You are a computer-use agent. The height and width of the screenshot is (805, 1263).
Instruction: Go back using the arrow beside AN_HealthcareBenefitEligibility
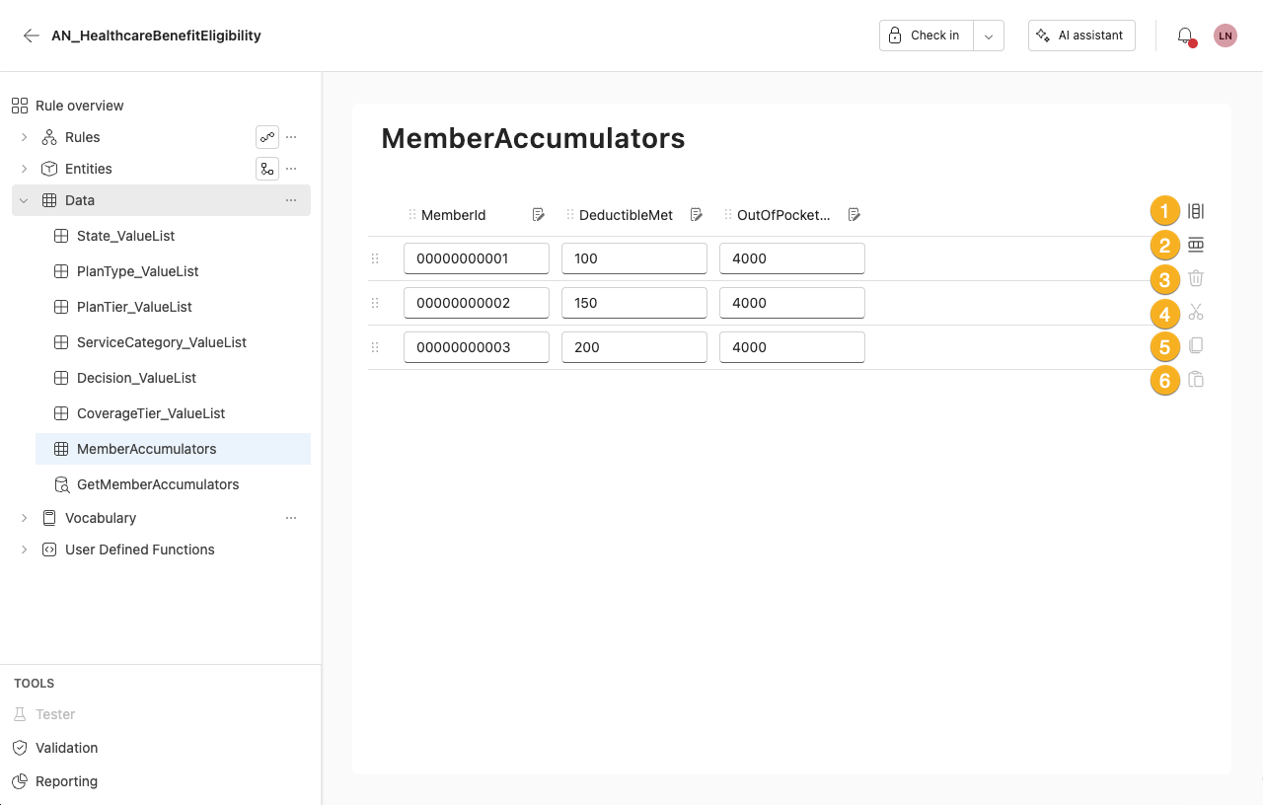click(32, 36)
